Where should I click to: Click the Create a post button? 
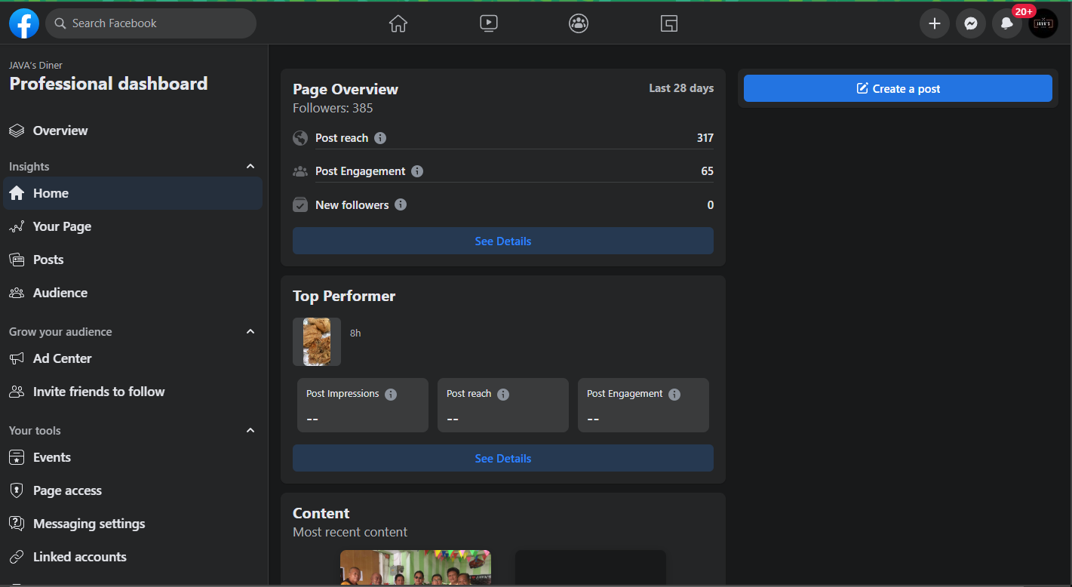[898, 88]
